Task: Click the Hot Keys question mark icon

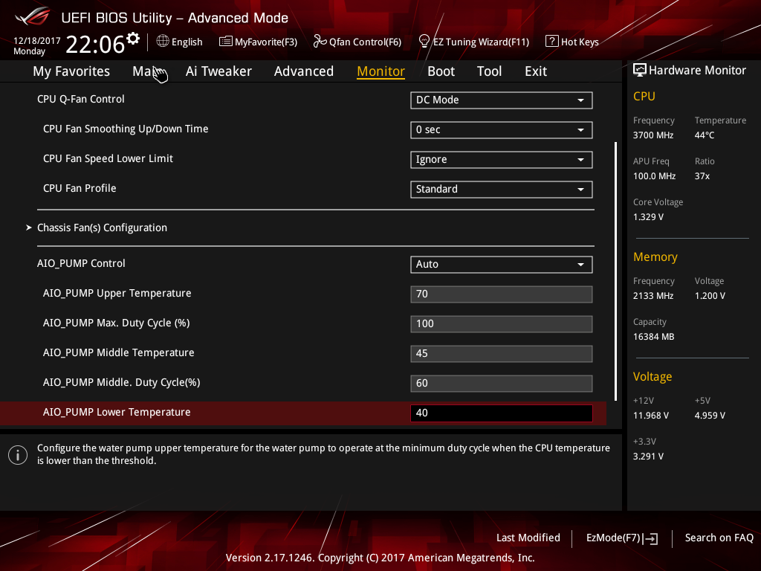Action: pos(552,42)
